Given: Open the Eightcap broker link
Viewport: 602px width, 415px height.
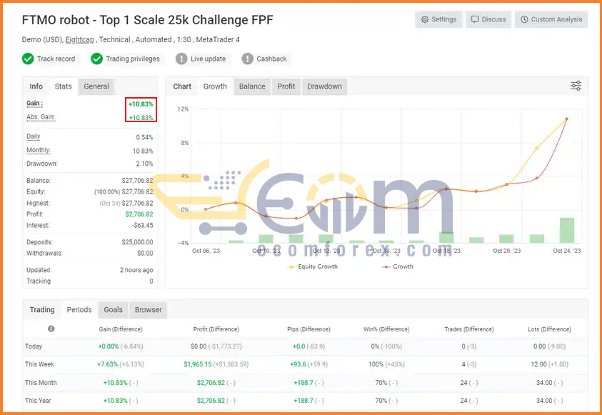Looking at the screenshot, I should point(79,39).
